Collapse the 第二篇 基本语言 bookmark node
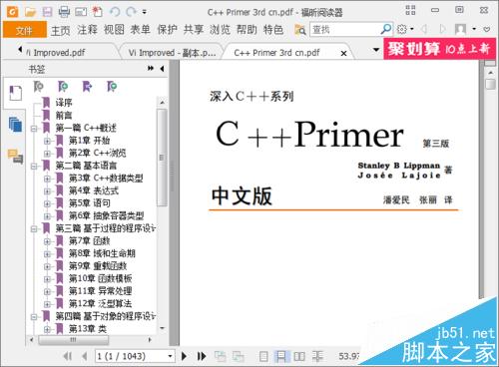The width and height of the screenshot is (499, 367). 34,166
